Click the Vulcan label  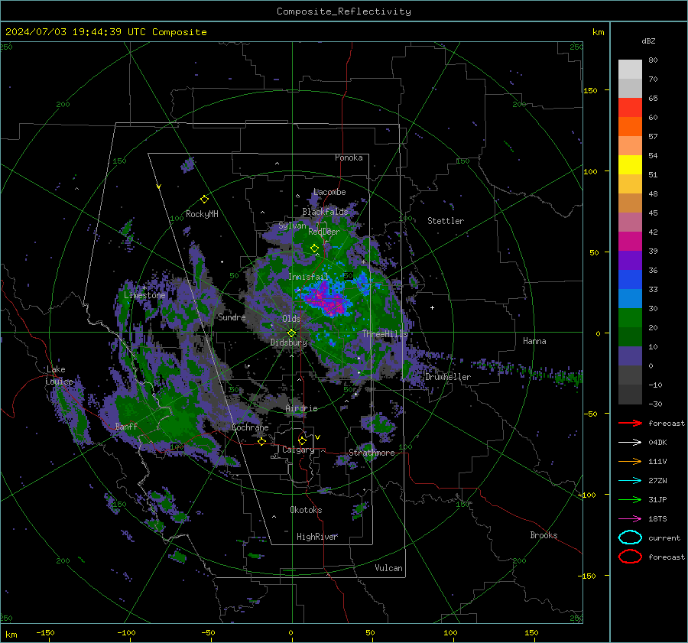click(x=389, y=568)
